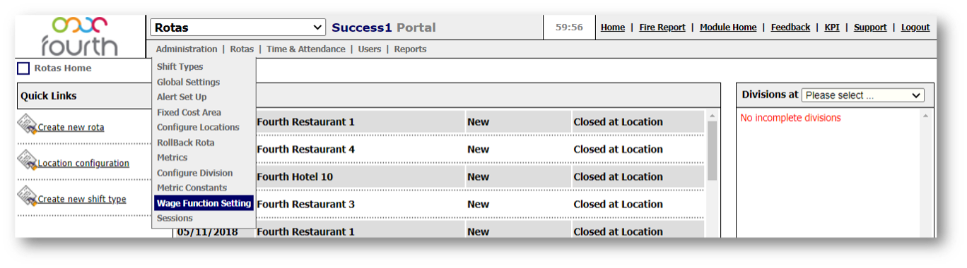Open the Rotas module dropdown

coord(238,28)
